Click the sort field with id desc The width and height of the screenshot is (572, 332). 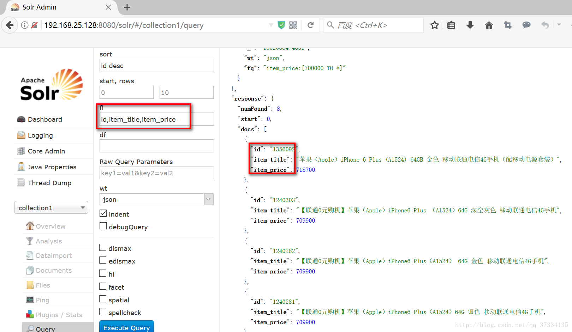click(x=157, y=66)
